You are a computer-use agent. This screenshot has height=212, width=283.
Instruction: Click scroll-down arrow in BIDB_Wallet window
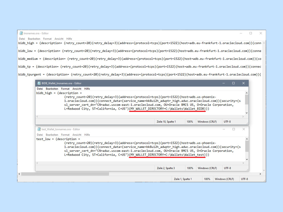coord(247,113)
